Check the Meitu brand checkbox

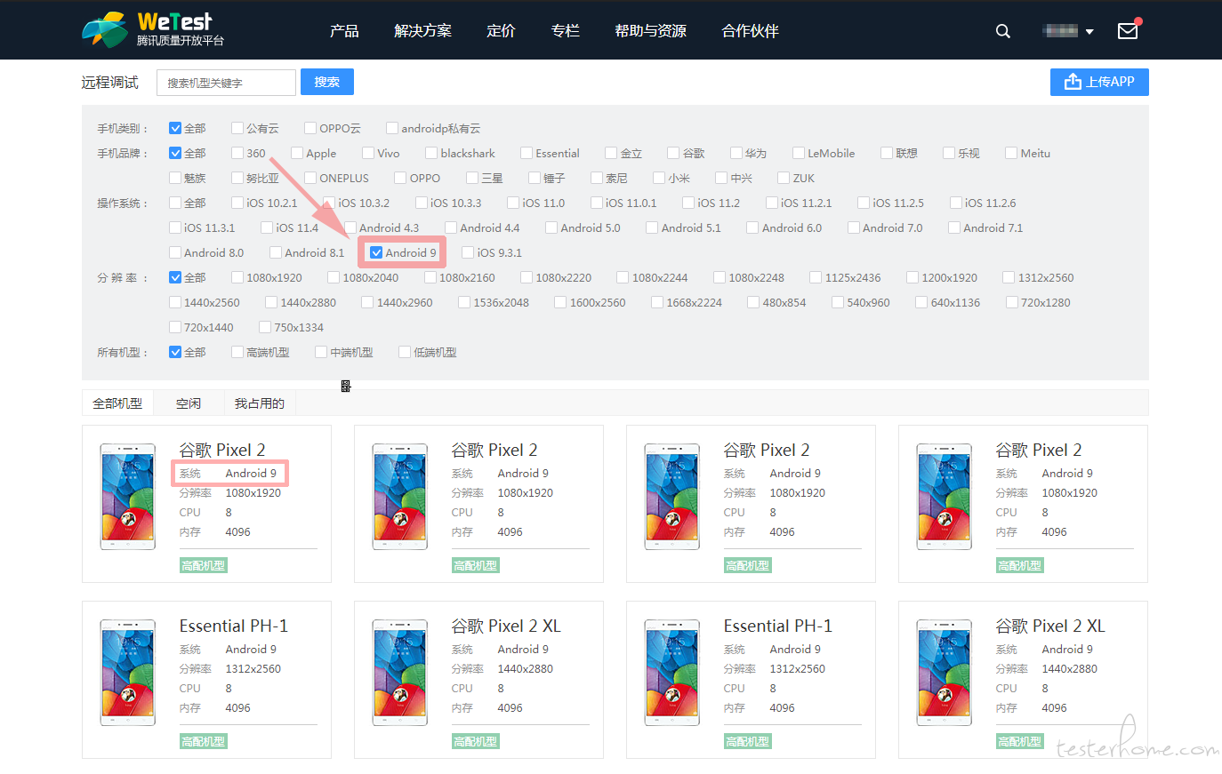(x=1011, y=153)
